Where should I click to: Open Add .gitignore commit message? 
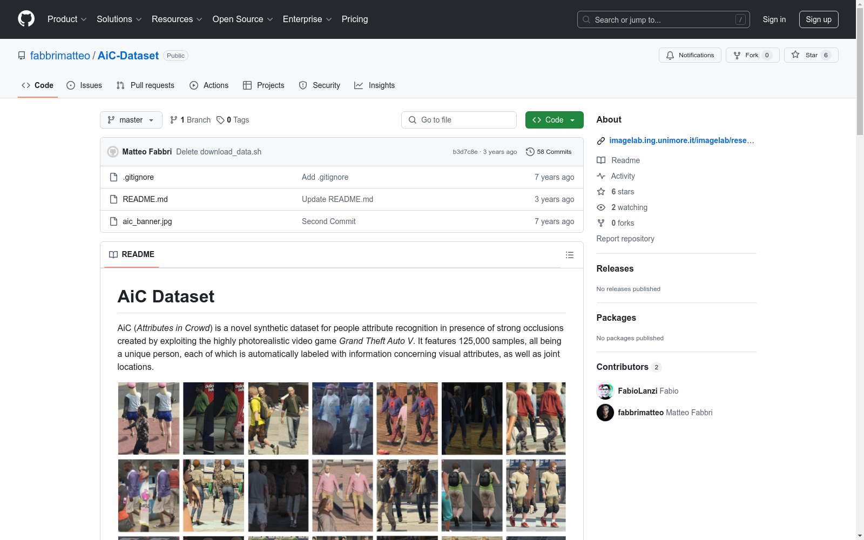325,177
